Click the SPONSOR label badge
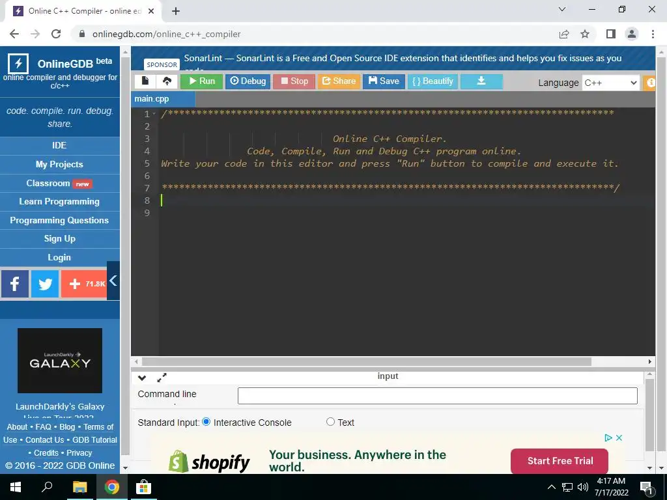The width and height of the screenshot is (667, 500). (x=162, y=64)
